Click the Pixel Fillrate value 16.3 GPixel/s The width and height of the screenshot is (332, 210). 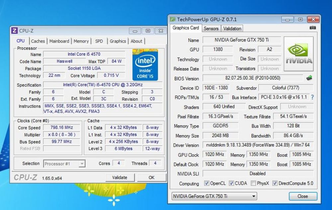[x=220, y=116]
